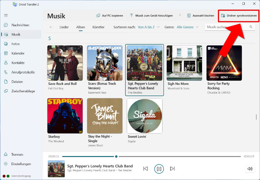Click the volume speaker button

(x=250, y=169)
